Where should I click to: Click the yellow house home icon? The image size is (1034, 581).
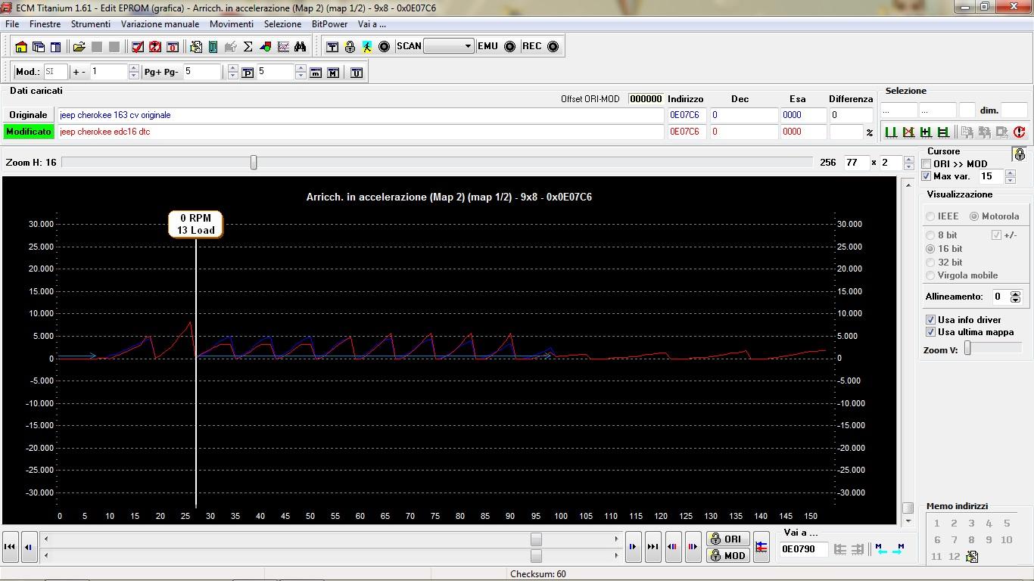tap(21, 47)
